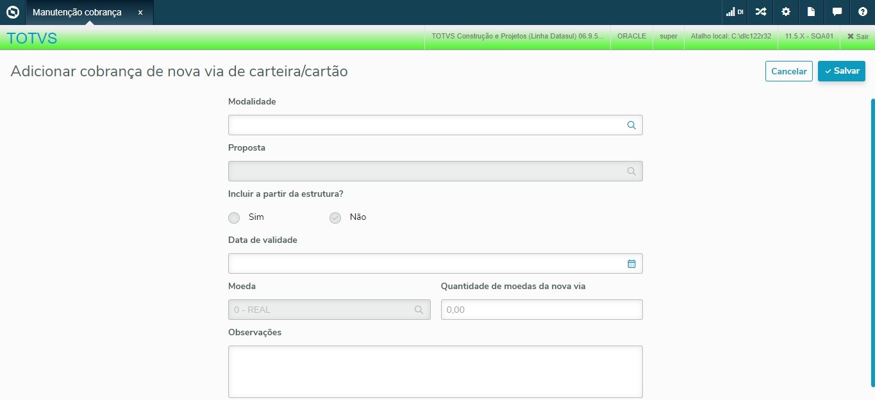
Task: Click the Observações label
Action: 254,332
